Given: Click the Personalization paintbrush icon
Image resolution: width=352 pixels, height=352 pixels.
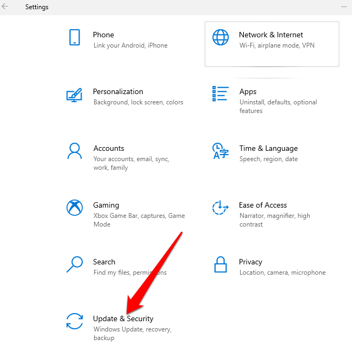Looking at the screenshot, I should [x=74, y=94].
